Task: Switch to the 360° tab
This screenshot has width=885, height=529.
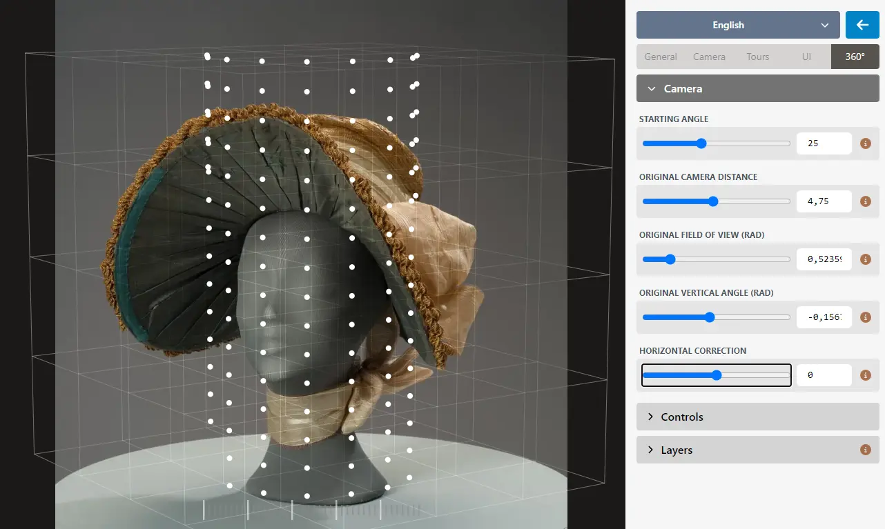Action: coord(855,57)
